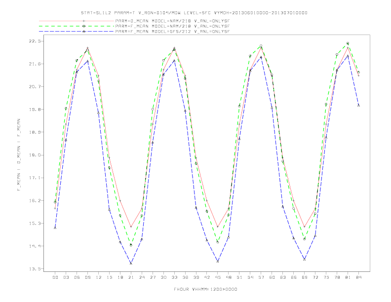Click x-axis tick label 54

250,277
